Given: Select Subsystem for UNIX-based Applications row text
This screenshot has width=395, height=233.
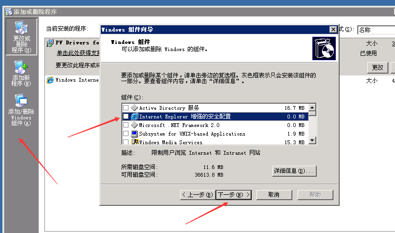Looking at the screenshot, I should [192, 134].
